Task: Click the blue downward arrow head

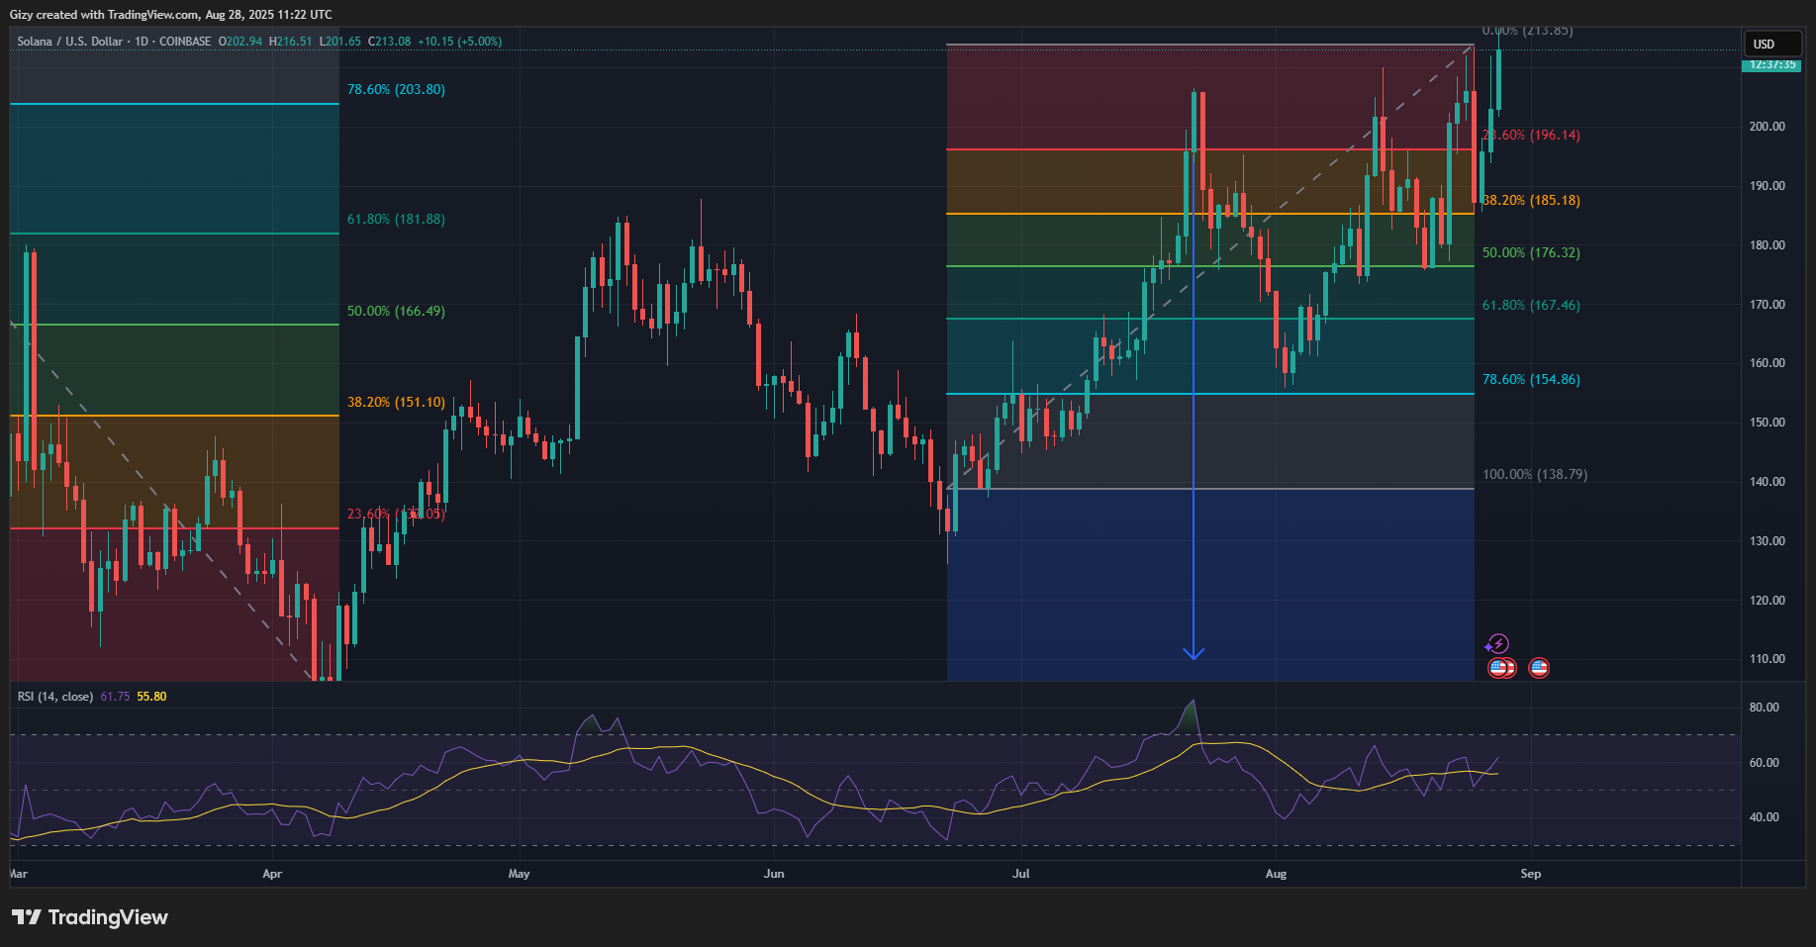Action: tap(1194, 652)
